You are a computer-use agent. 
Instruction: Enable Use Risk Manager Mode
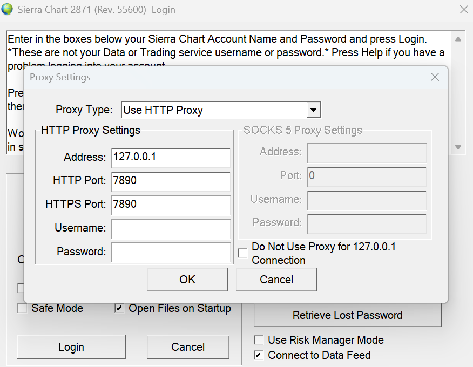[259, 341]
